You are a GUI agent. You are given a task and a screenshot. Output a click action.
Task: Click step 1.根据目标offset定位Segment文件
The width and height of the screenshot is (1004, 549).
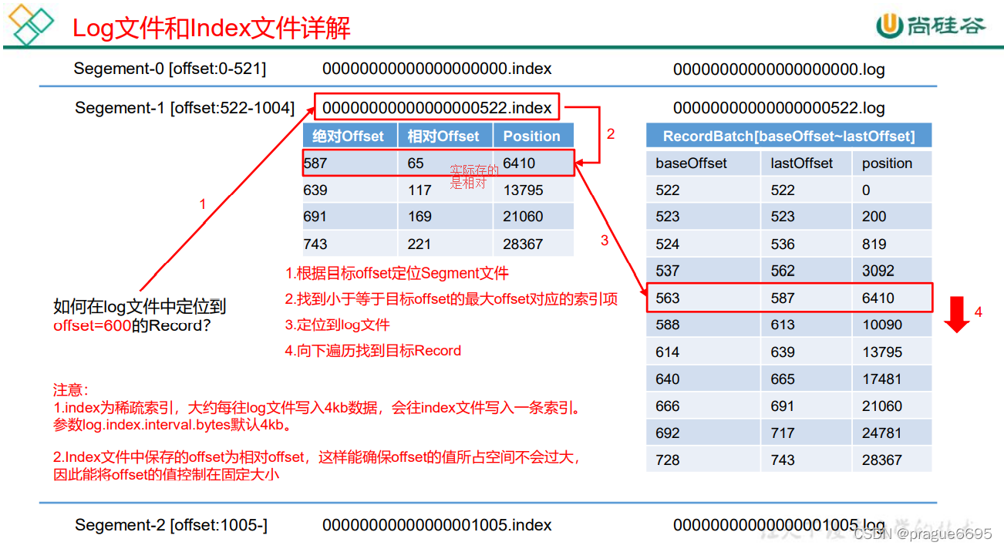pos(397,273)
